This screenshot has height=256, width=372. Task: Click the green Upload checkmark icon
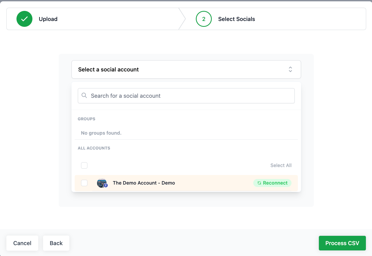pyautogui.click(x=24, y=19)
